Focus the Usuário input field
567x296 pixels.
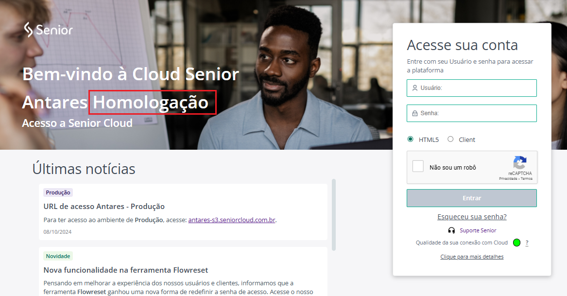(472, 88)
